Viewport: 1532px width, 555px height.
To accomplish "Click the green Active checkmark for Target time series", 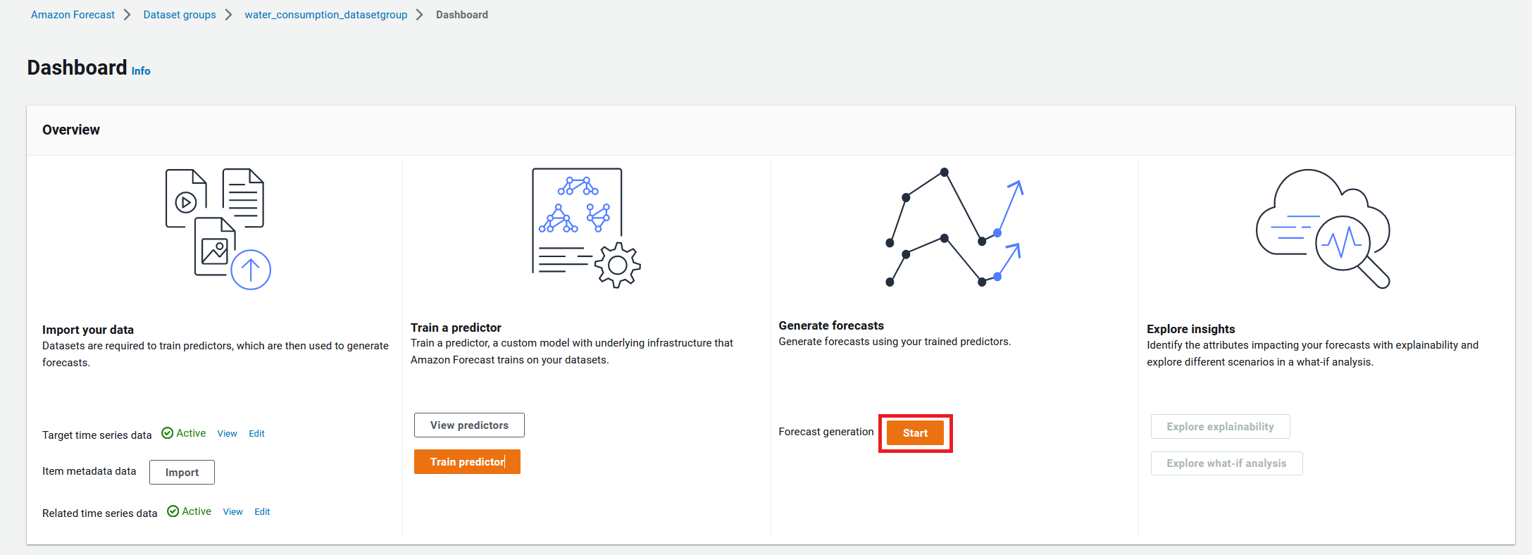I will point(168,433).
